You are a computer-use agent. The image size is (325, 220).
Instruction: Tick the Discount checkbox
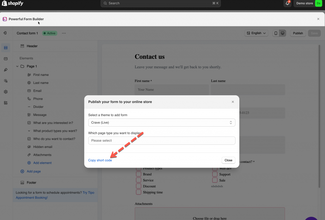pyautogui.click(x=139, y=186)
